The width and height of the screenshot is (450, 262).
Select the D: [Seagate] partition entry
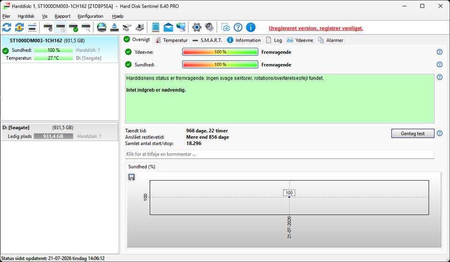(60, 132)
